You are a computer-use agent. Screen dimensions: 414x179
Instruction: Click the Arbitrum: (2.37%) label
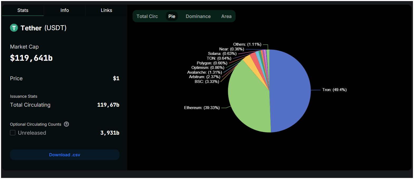[x=204, y=77]
